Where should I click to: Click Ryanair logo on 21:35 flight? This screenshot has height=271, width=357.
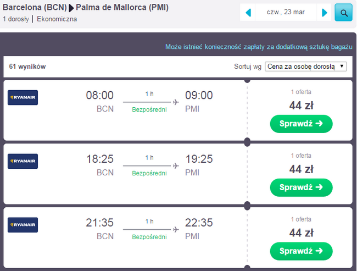point(23,225)
